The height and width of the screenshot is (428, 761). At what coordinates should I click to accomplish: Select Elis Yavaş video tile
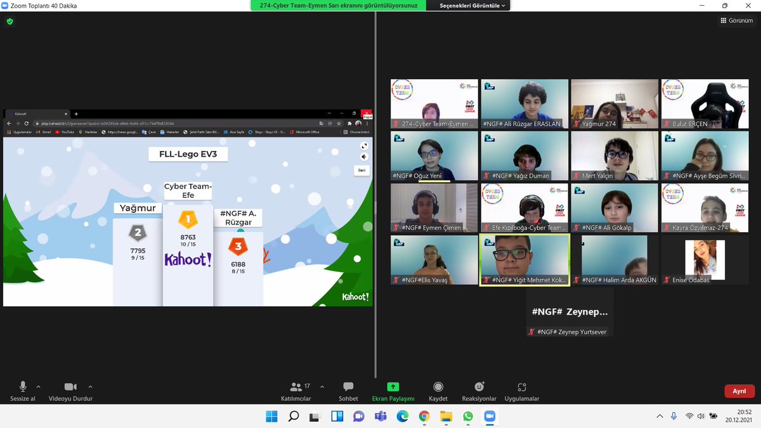pyautogui.click(x=434, y=260)
